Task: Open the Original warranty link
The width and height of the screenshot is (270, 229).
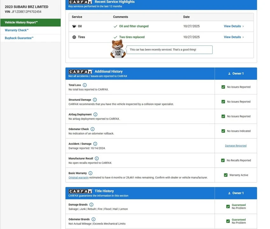Action: point(79,177)
